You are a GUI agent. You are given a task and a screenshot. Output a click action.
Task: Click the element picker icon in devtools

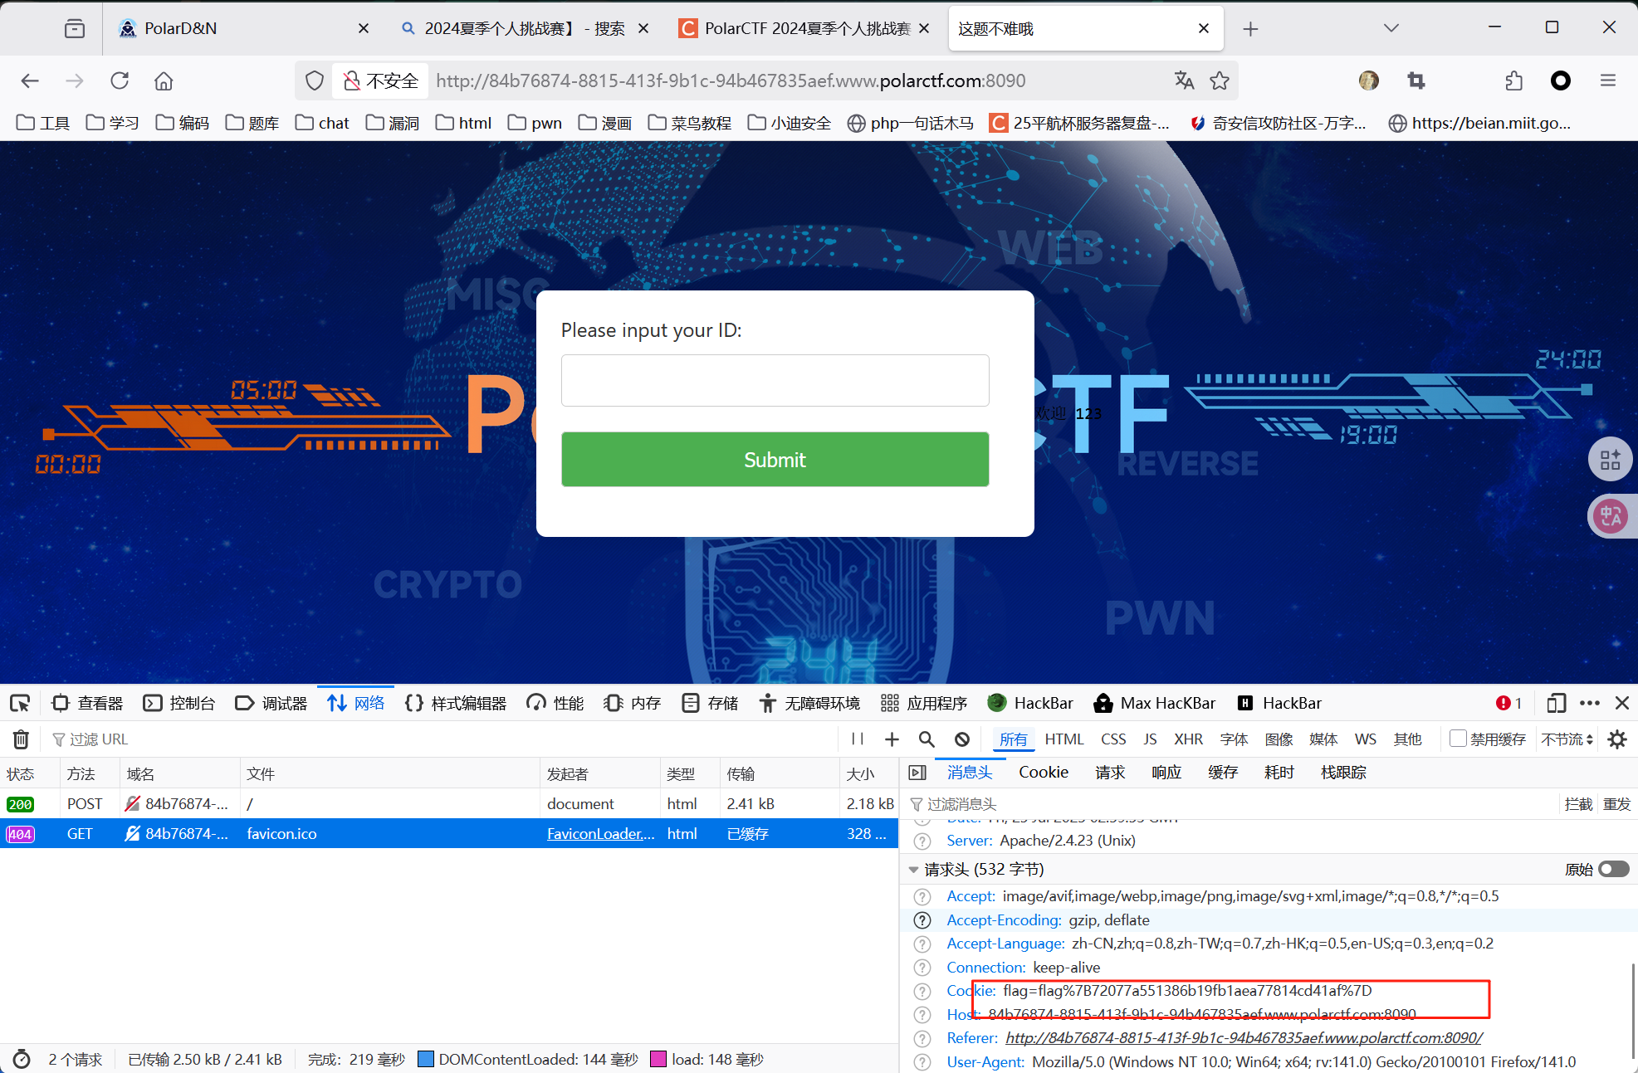(20, 704)
